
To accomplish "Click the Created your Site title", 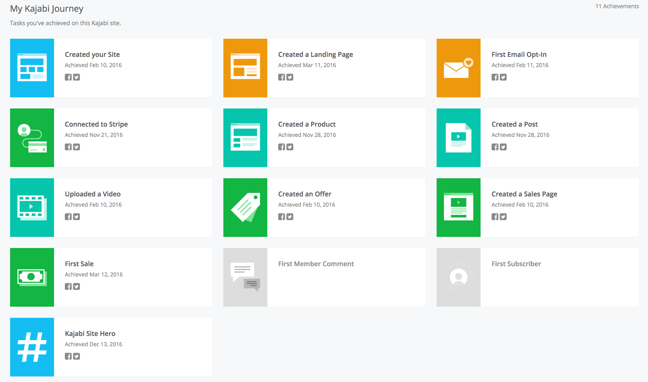I will click(92, 55).
